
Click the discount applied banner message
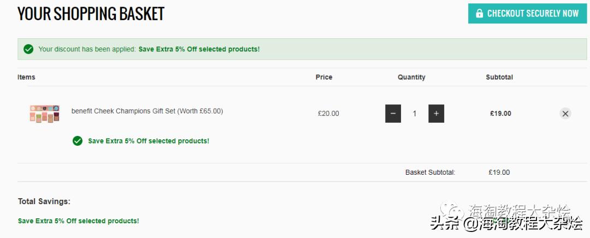[x=149, y=49]
